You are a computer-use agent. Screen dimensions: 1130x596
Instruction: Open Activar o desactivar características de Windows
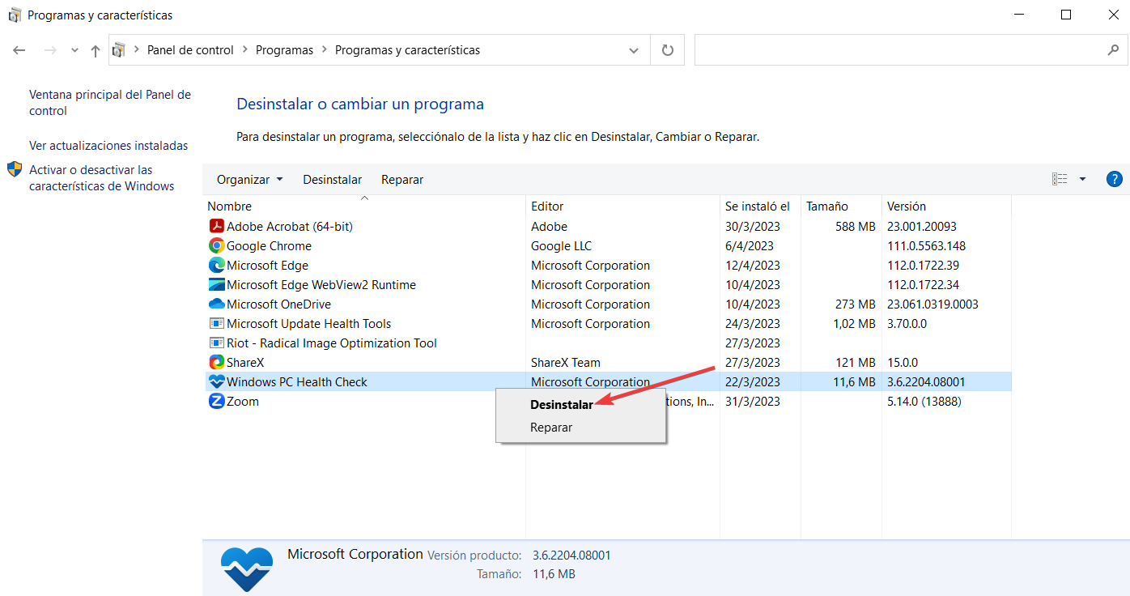(102, 178)
